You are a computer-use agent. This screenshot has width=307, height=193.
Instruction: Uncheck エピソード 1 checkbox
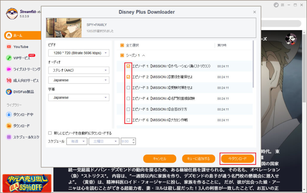tap(128, 66)
